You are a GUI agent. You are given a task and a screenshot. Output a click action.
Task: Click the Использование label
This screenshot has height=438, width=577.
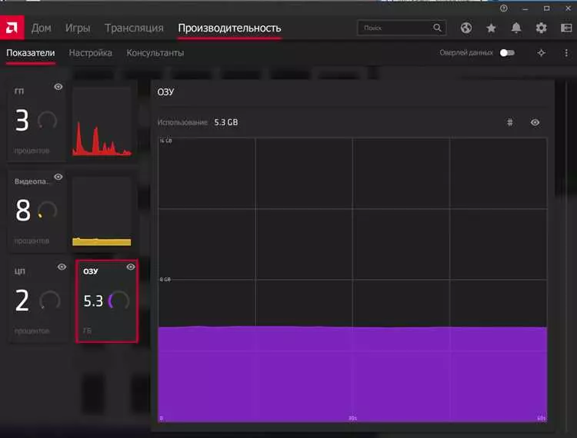pos(182,122)
